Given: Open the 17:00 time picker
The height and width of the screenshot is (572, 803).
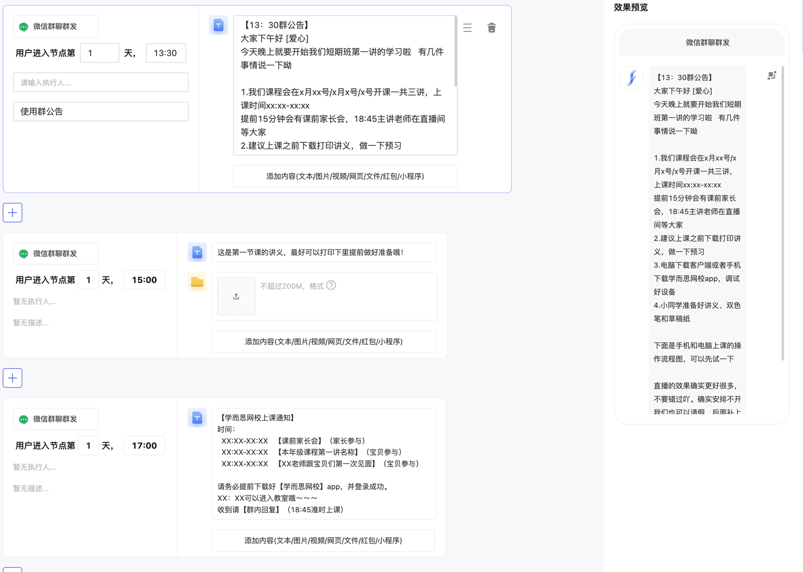Looking at the screenshot, I should click(x=144, y=445).
